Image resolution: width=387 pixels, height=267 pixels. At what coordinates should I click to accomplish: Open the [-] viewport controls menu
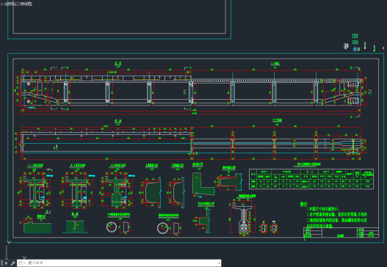click(3, 4)
